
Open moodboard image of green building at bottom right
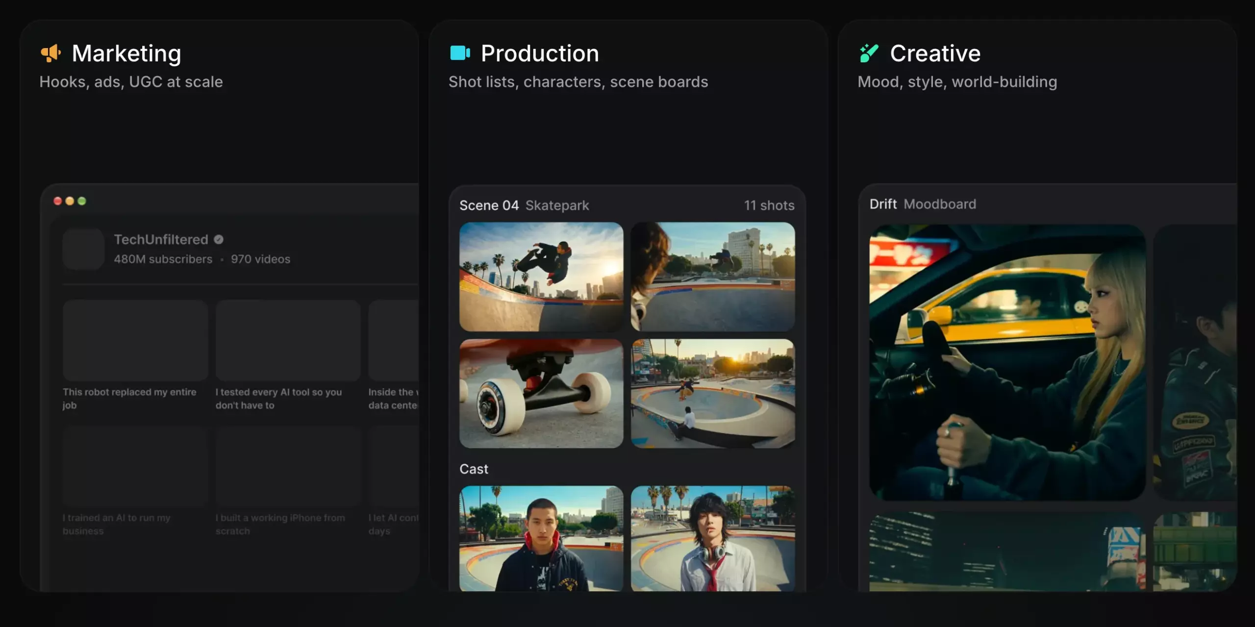(x=1195, y=552)
